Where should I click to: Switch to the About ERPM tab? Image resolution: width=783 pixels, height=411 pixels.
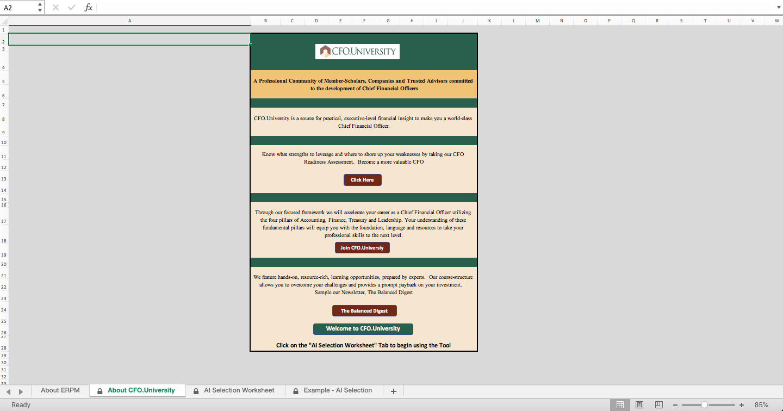point(60,390)
